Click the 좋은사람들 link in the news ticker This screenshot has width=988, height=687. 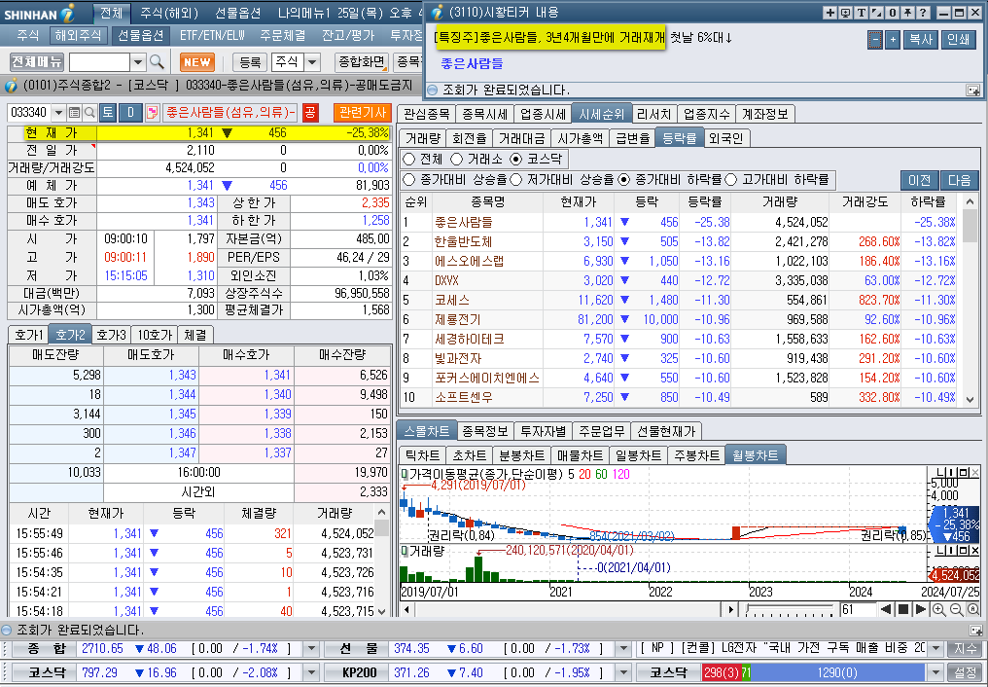tap(472, 63)
